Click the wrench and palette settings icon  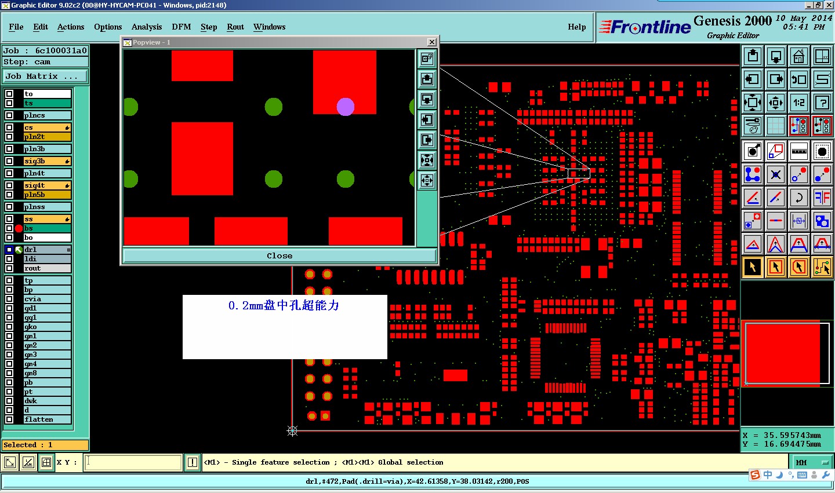pyautogui.click(x=753, y=125)
